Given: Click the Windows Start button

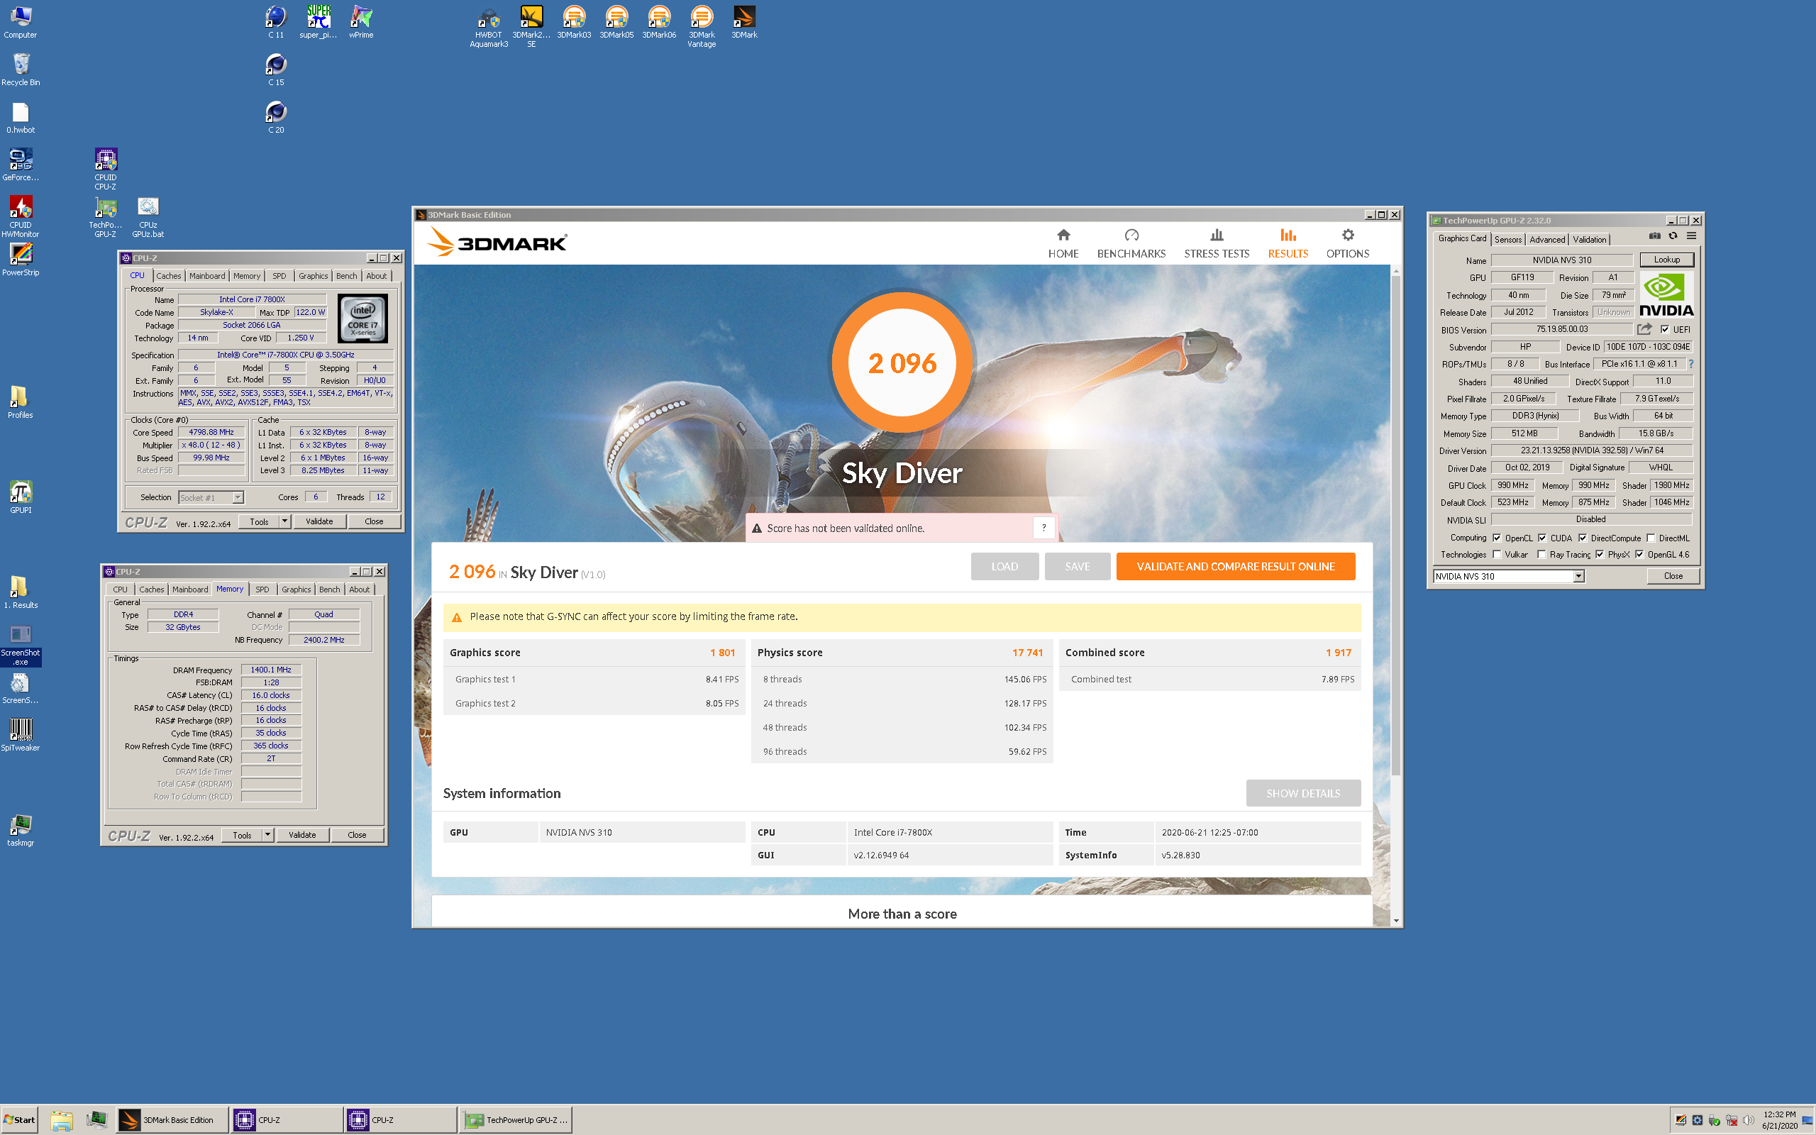Looking at the screenshot, I should click(20, 1120).
